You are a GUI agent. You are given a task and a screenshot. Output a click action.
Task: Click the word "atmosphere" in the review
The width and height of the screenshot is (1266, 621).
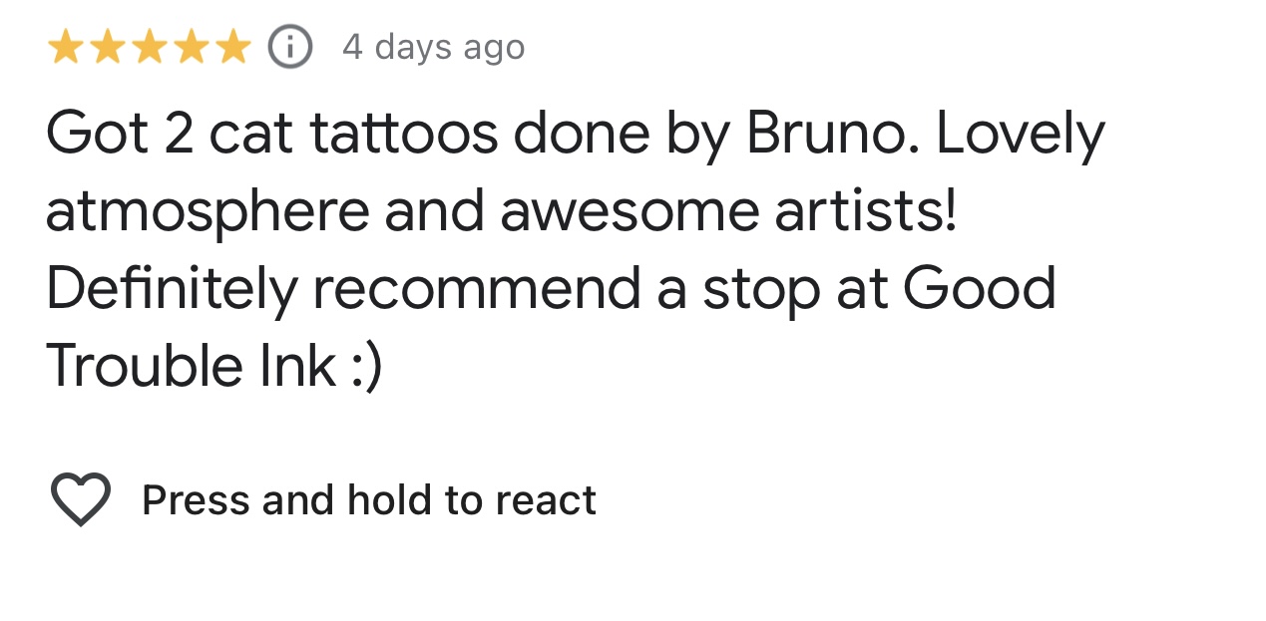(208, 212)
